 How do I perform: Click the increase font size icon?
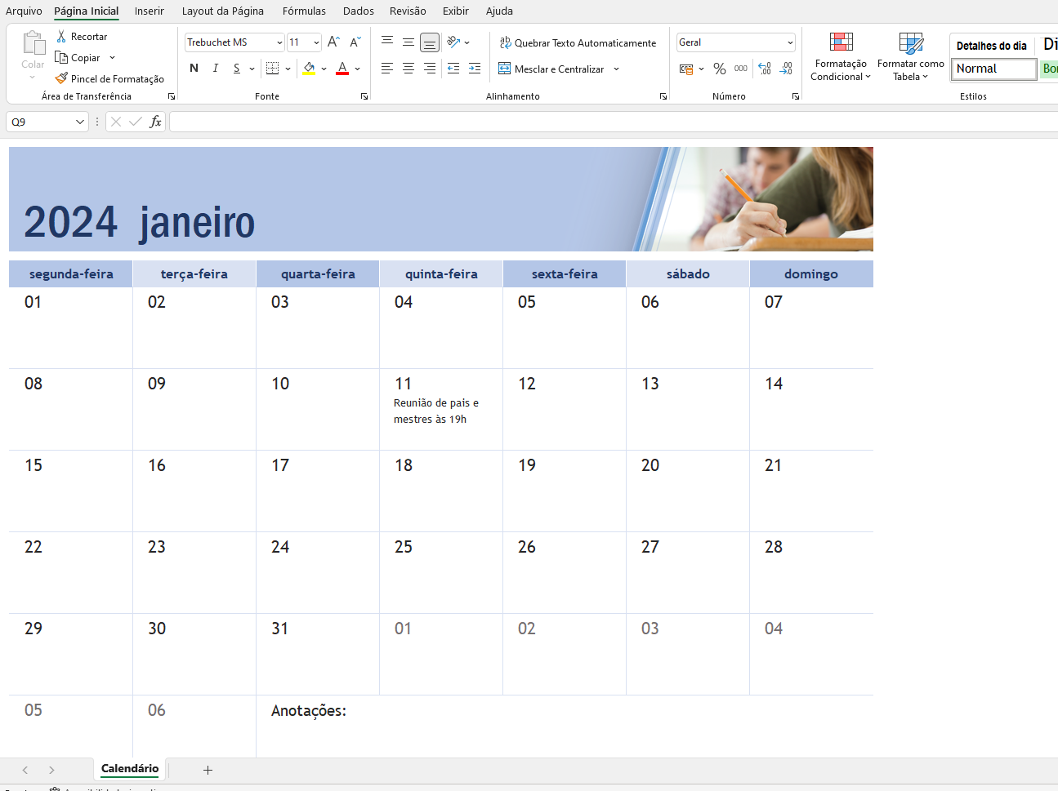click(x=333, y=42)
